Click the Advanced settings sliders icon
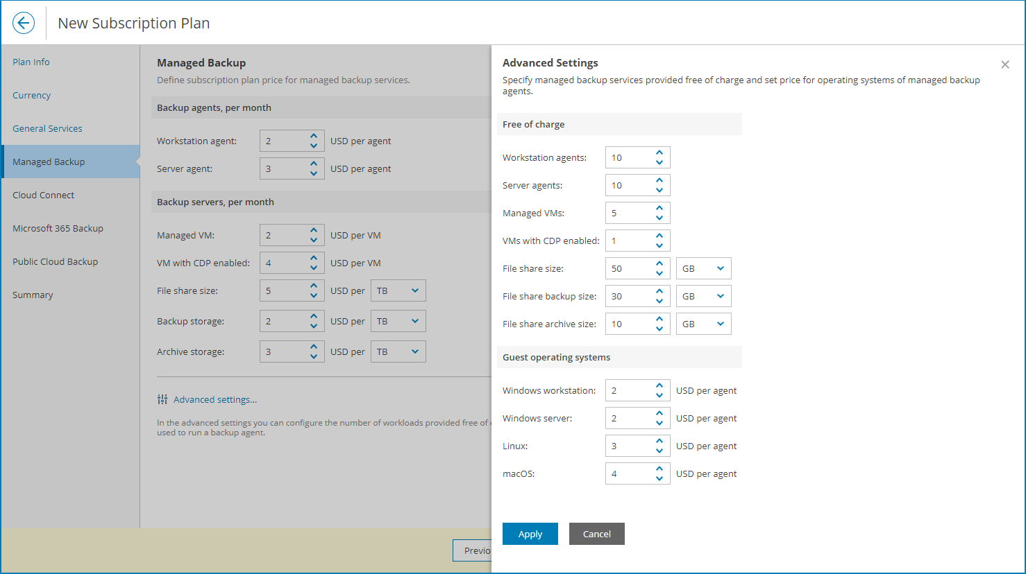The image size is (1026, 574). click(162, 399)
